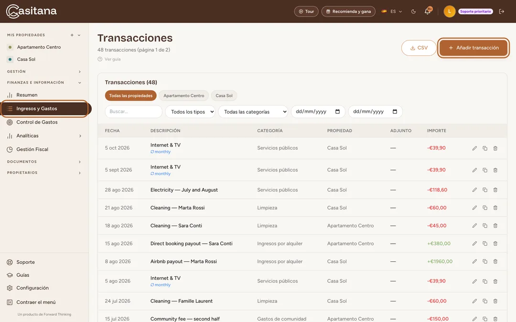Image resolution: width=516 pixels, height=322 pixels.
Task: Duplicate the 5 oct 2026 Internet & TV transaction
Action: point(485,148)
